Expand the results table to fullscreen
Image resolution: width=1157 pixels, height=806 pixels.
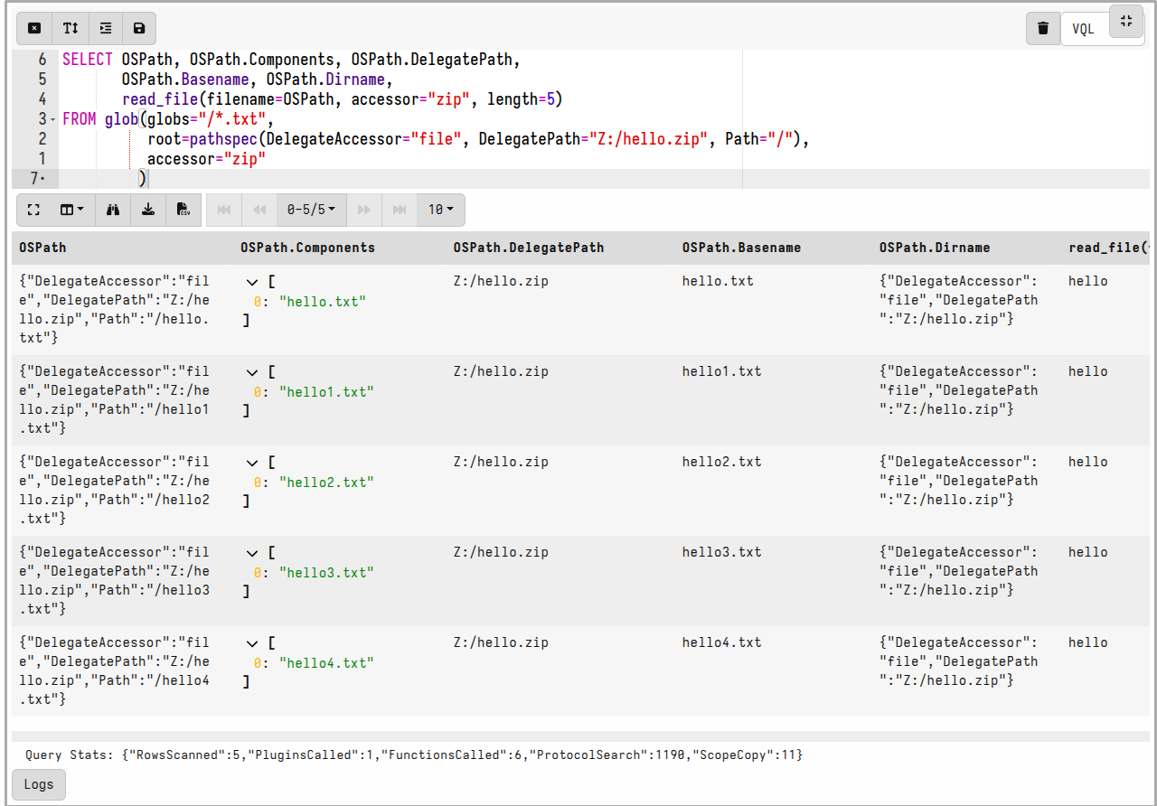coord(33,210)
